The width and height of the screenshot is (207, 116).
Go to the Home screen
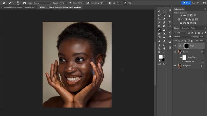tap(4, 3)
